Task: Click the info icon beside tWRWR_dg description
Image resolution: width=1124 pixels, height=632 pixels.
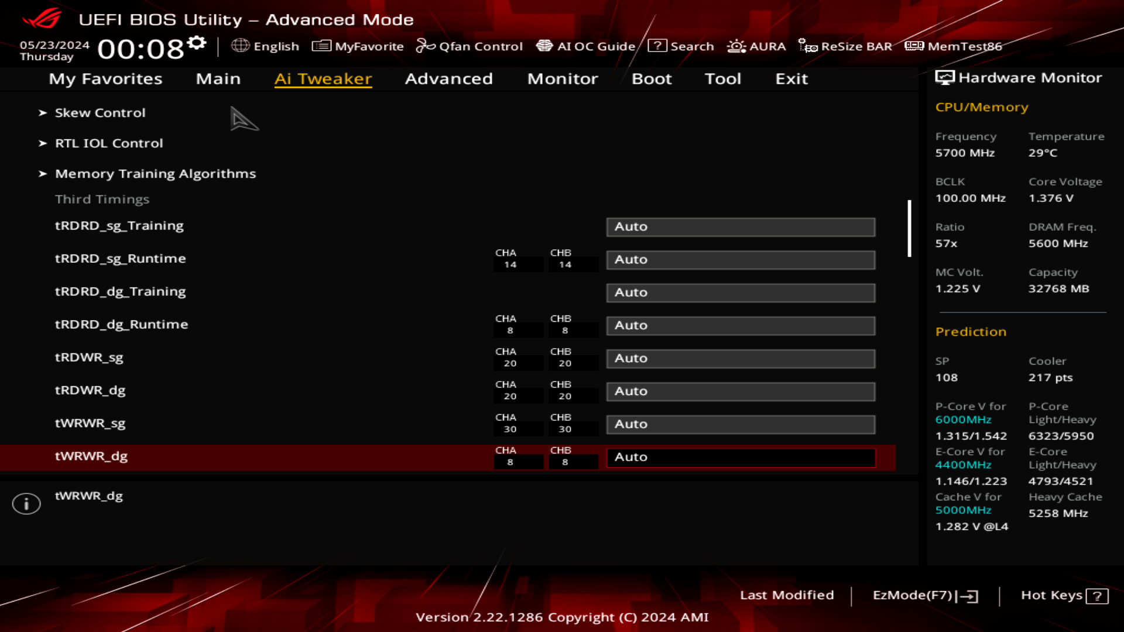Action: coord(26,504)
